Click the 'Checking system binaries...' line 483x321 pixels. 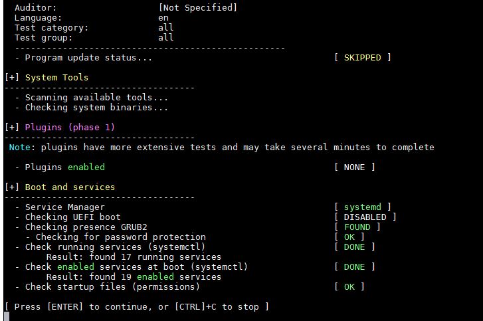pyautogui.click(x=96, y=108)
